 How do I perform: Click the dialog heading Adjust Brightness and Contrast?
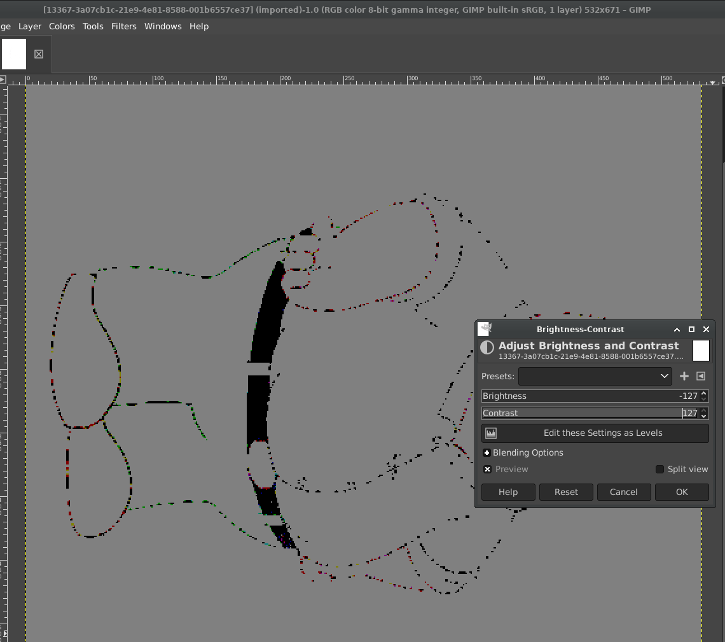tap(589, 345)
